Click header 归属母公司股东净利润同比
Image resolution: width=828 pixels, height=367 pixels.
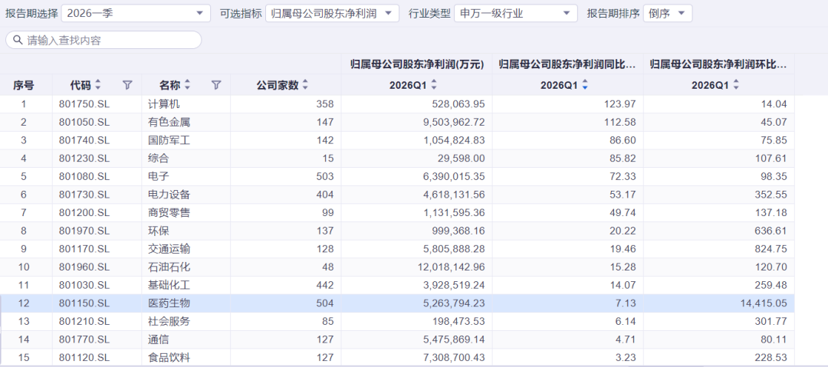[x=567, y=64]
